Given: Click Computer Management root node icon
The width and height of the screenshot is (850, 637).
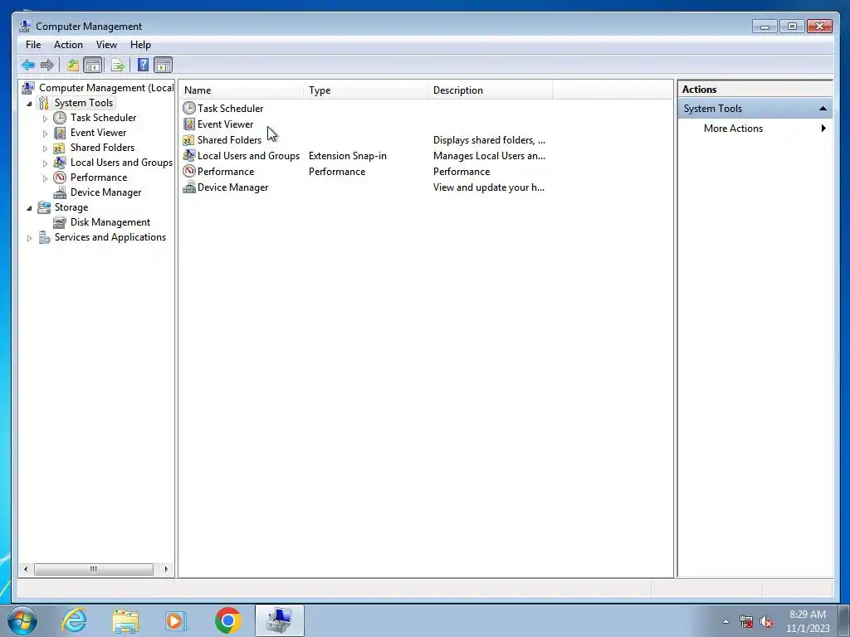Looking at the screenshot, I should [28, 88].
